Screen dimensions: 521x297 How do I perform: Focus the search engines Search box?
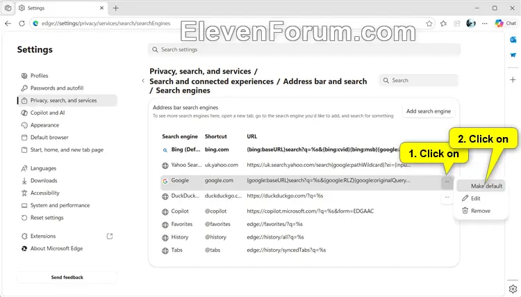coord(419,80)
